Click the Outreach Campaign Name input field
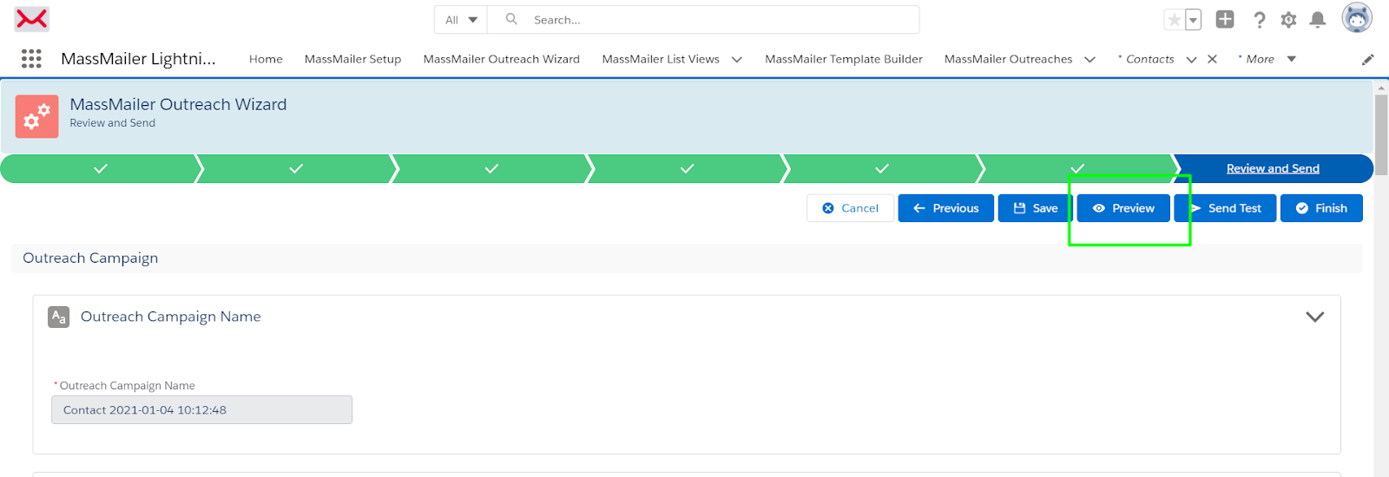Image resolution: width=1389 pixels, height=477 pixels. click(x=201, y=410)
